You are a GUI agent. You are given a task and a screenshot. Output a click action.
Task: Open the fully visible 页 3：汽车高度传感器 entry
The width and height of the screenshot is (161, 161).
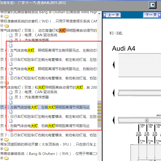click(x=32, y=97)
